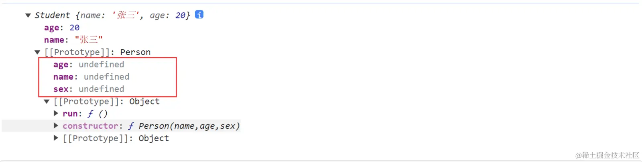642x162 pixels.
Task: Click the f Person(name,age,sex) function text
Action: (184, 126)
